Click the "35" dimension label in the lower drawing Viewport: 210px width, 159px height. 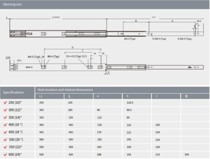[103, 54]
